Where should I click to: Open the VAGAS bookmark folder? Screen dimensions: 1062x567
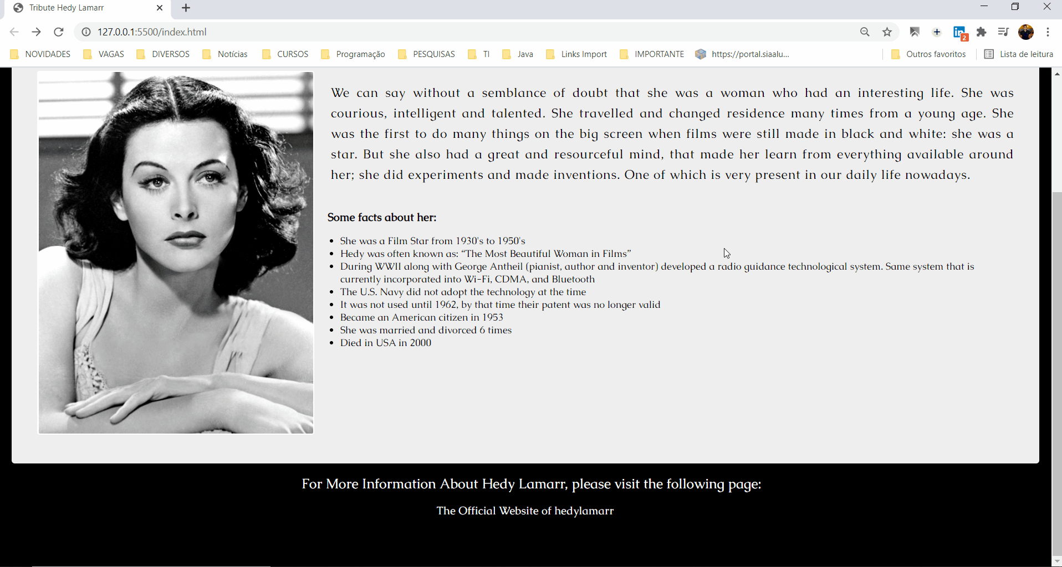pyautogui.click(x=104, y=54)
